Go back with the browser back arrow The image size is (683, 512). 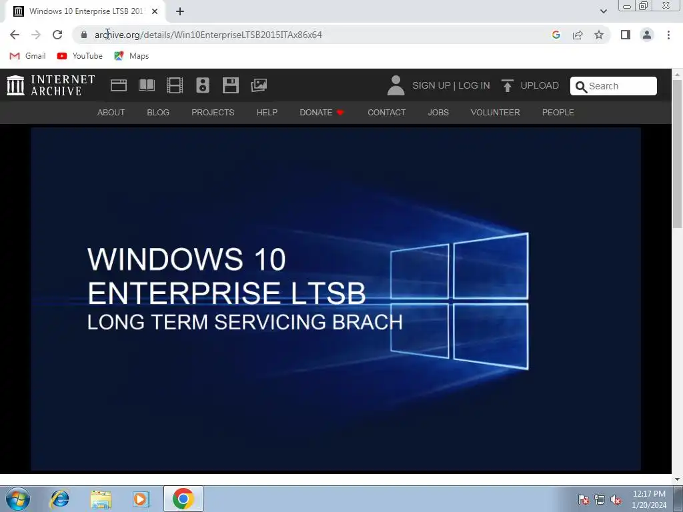15,35
